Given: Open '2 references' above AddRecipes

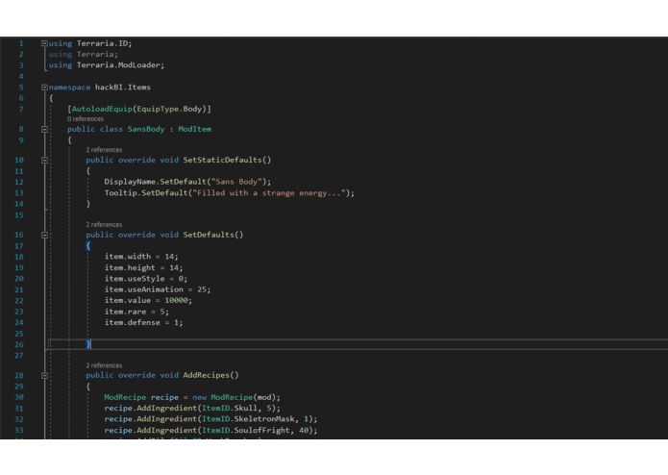Looking at the screenshot, I should tap(104, 365).
